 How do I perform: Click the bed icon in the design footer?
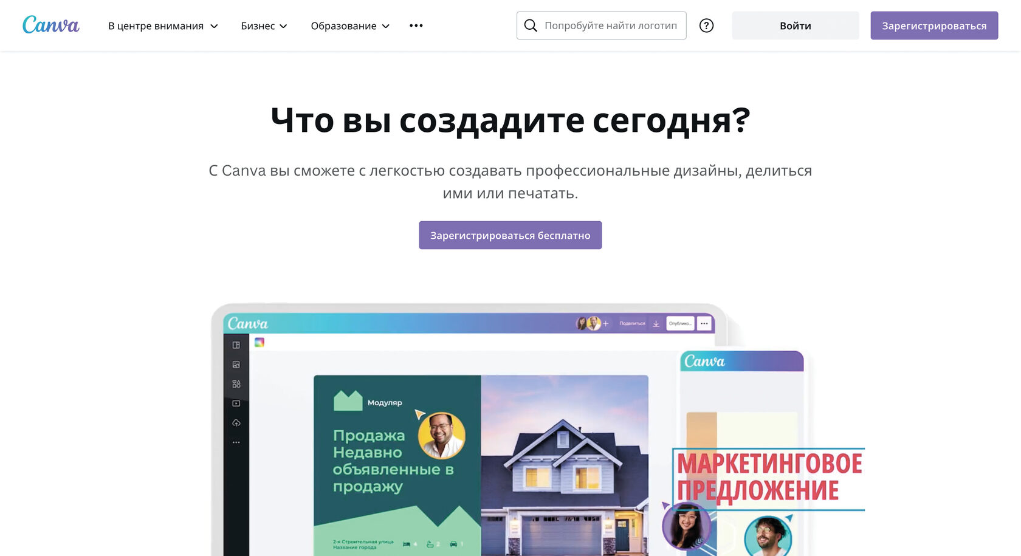(x=407, y=544)
